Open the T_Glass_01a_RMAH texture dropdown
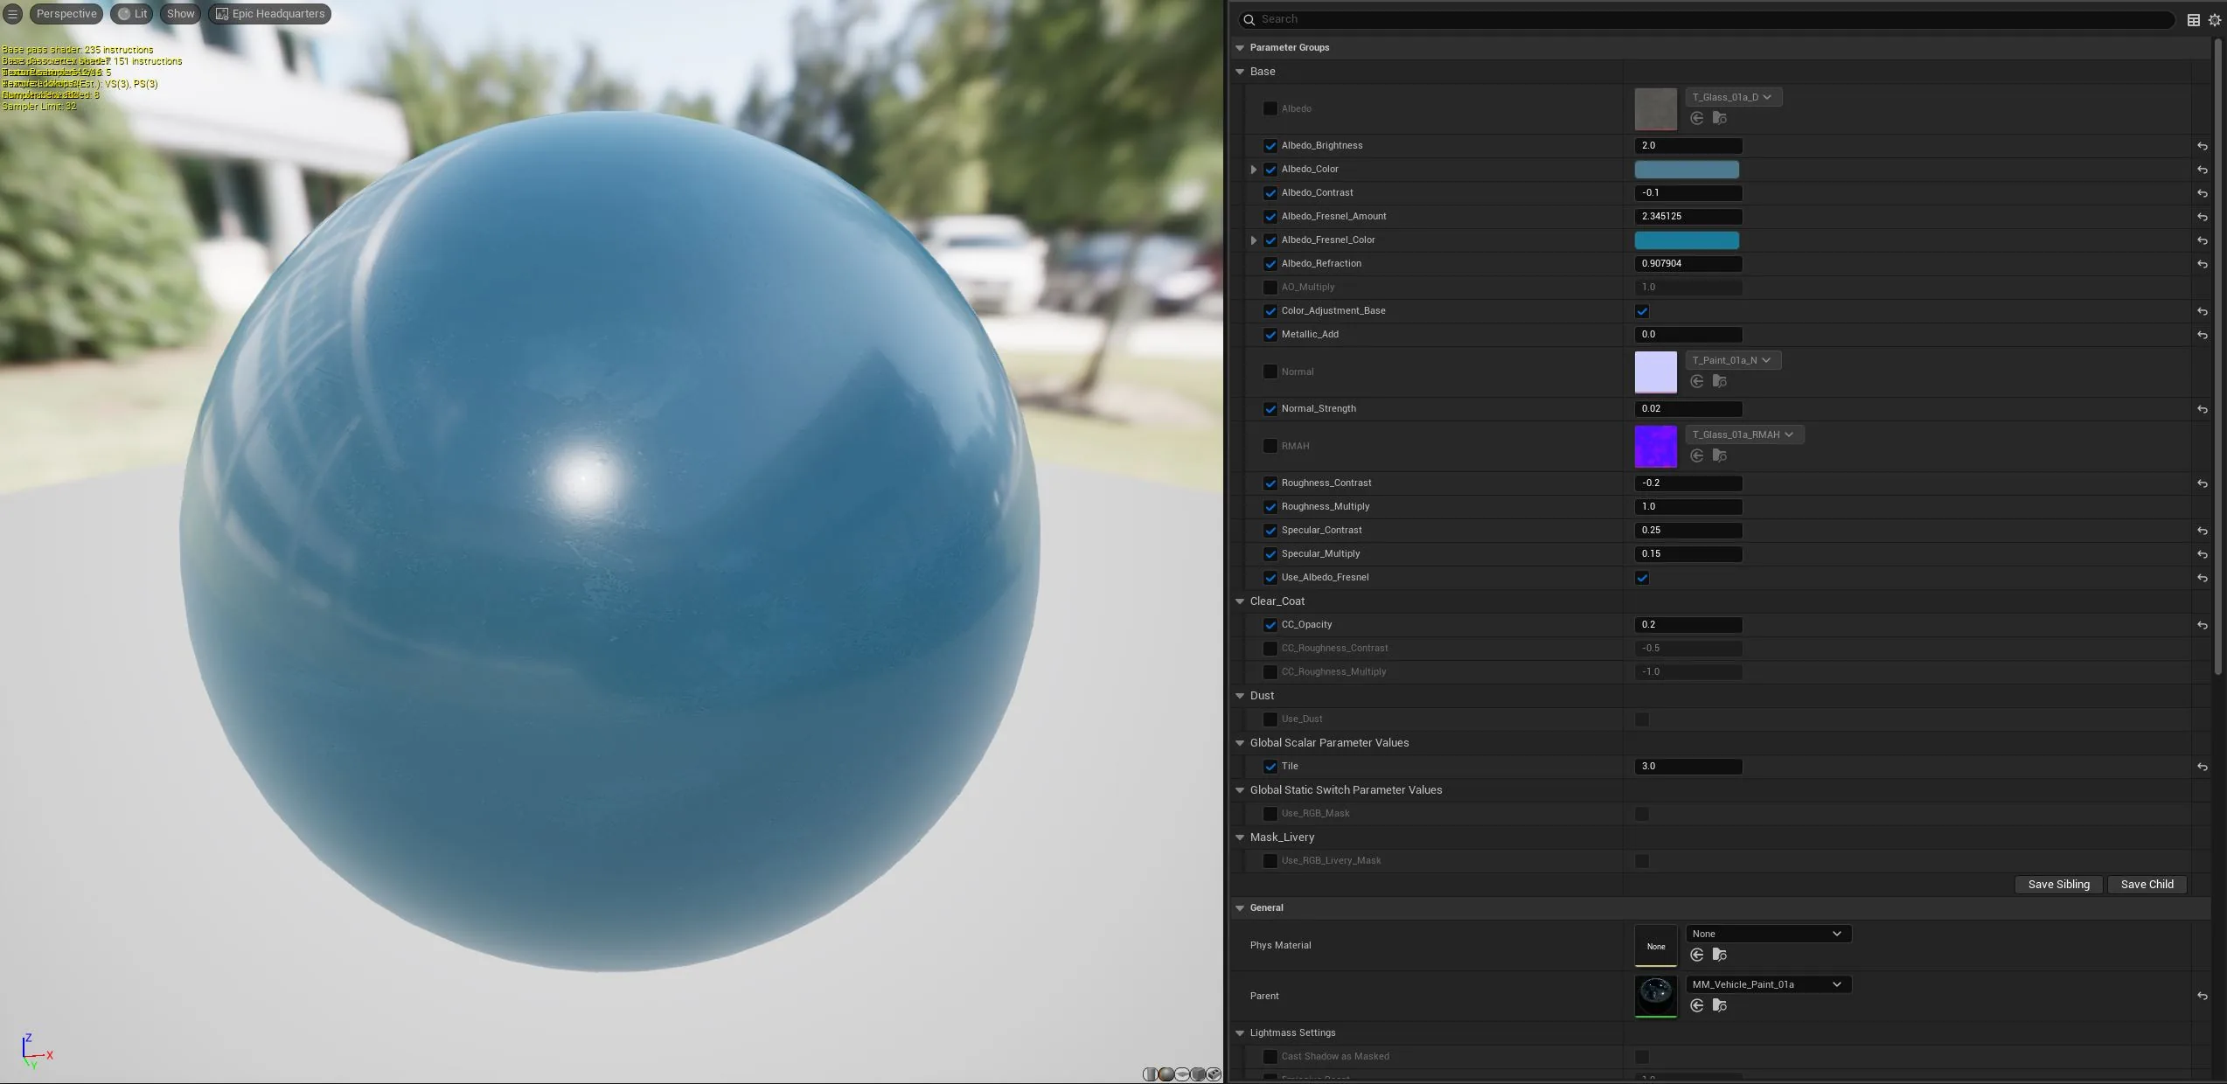This screenshot has width=2227, height=1084. 1744,434
